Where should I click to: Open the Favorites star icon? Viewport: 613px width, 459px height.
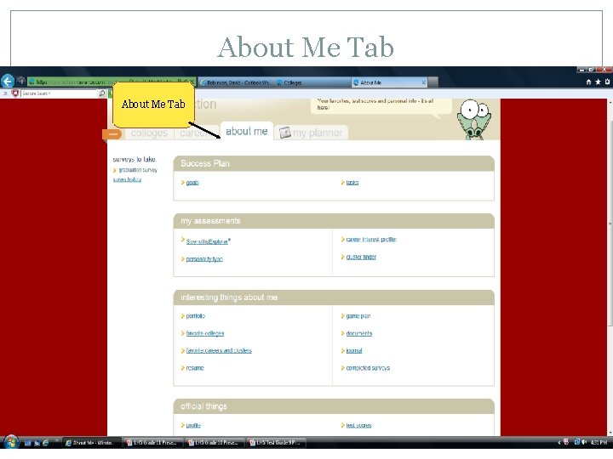(598, 82)
